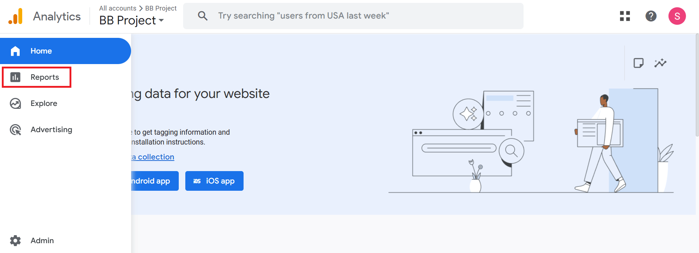Open the Google apps grid
The image size is (699, 253).
point(624,16)
